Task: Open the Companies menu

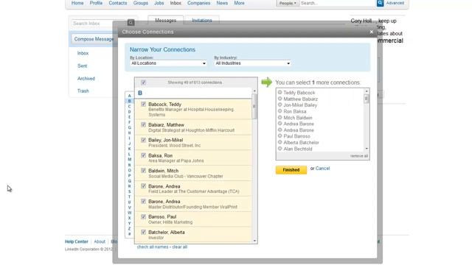Action: pos(198,3)
